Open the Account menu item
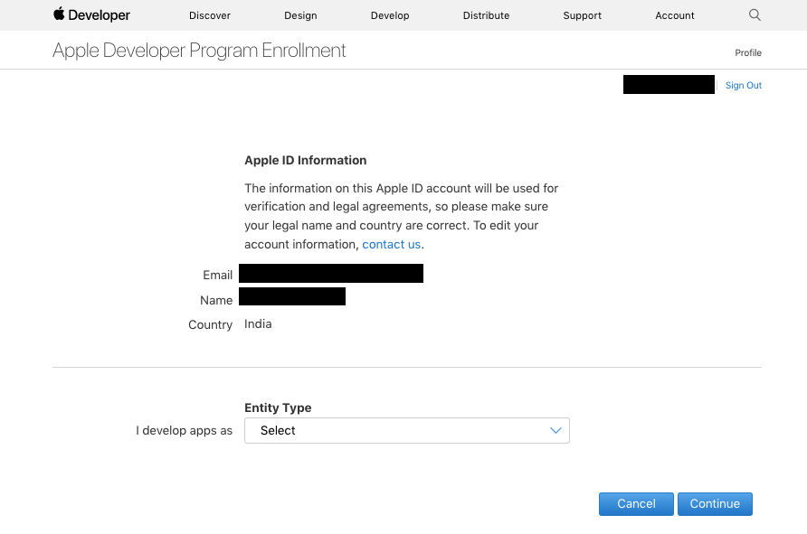The height and width of the screenshot is (534, 807). pyautogui.click(x=674, y=15)
